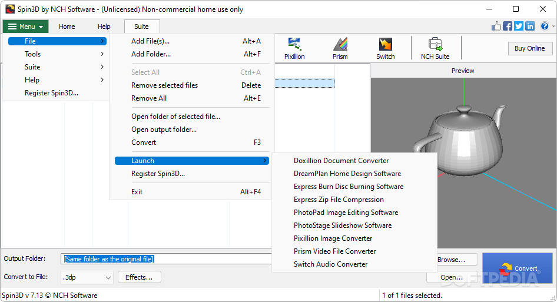Choose Open output folder... item

pyautogui.click(x=192, y=130)
